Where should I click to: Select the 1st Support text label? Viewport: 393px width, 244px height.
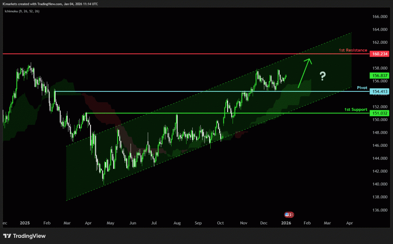tap(355, 110)
